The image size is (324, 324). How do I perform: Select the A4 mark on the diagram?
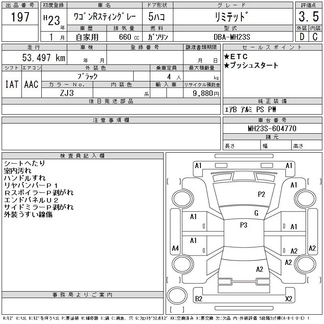[175, 248]
